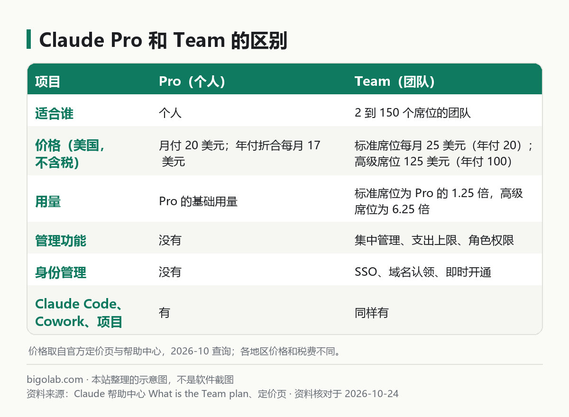
Task: Click the "资料来源" source line in the footer
Action: point(213,394)
